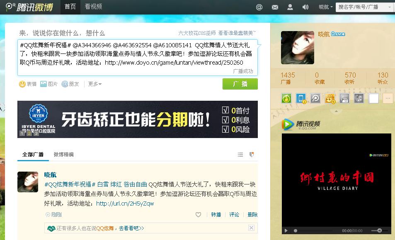
Task: Expand the trending topic chevron above the compose box
Action: tap(254, 32)
